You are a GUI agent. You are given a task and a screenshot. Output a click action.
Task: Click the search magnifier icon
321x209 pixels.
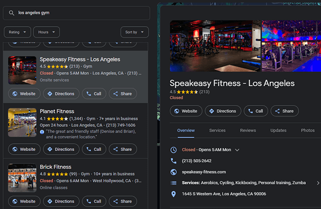coord(11,13)
